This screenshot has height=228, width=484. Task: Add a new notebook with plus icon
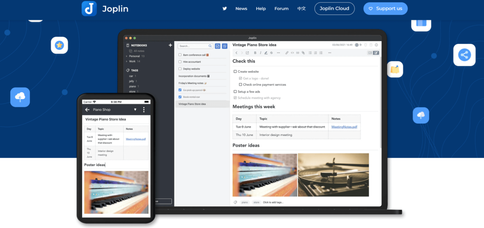pos(170,45)
